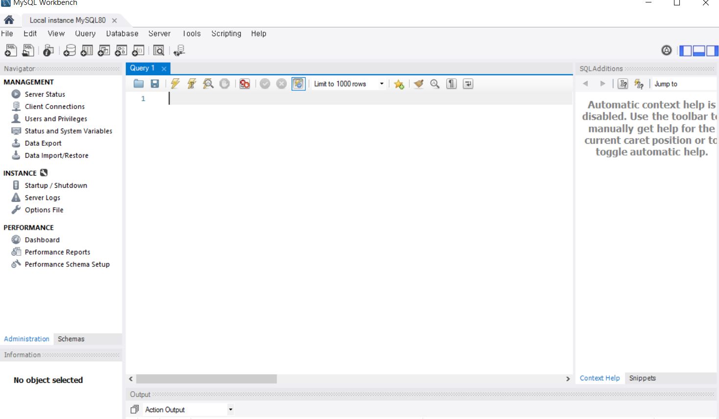Viewport: 719px width, 419px height.
Task: Close the Query 1 tab
Action: [164, 69]
